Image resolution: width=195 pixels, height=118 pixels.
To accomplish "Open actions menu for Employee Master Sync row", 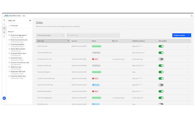I will (188, 59).
